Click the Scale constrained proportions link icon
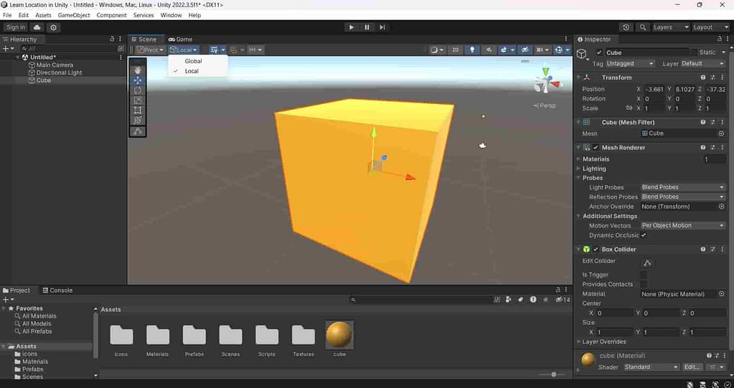The image size is (734, 388). [629, 108]
